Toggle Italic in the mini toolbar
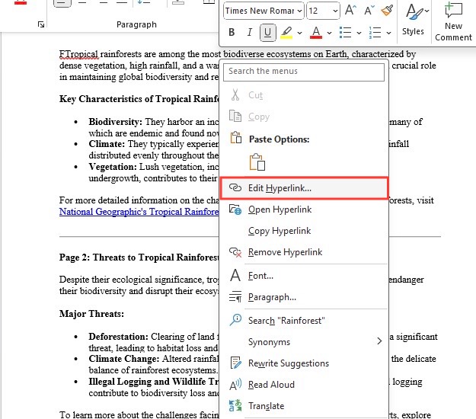The width and height of the screenshot is (476, 419). coord(250,32)
